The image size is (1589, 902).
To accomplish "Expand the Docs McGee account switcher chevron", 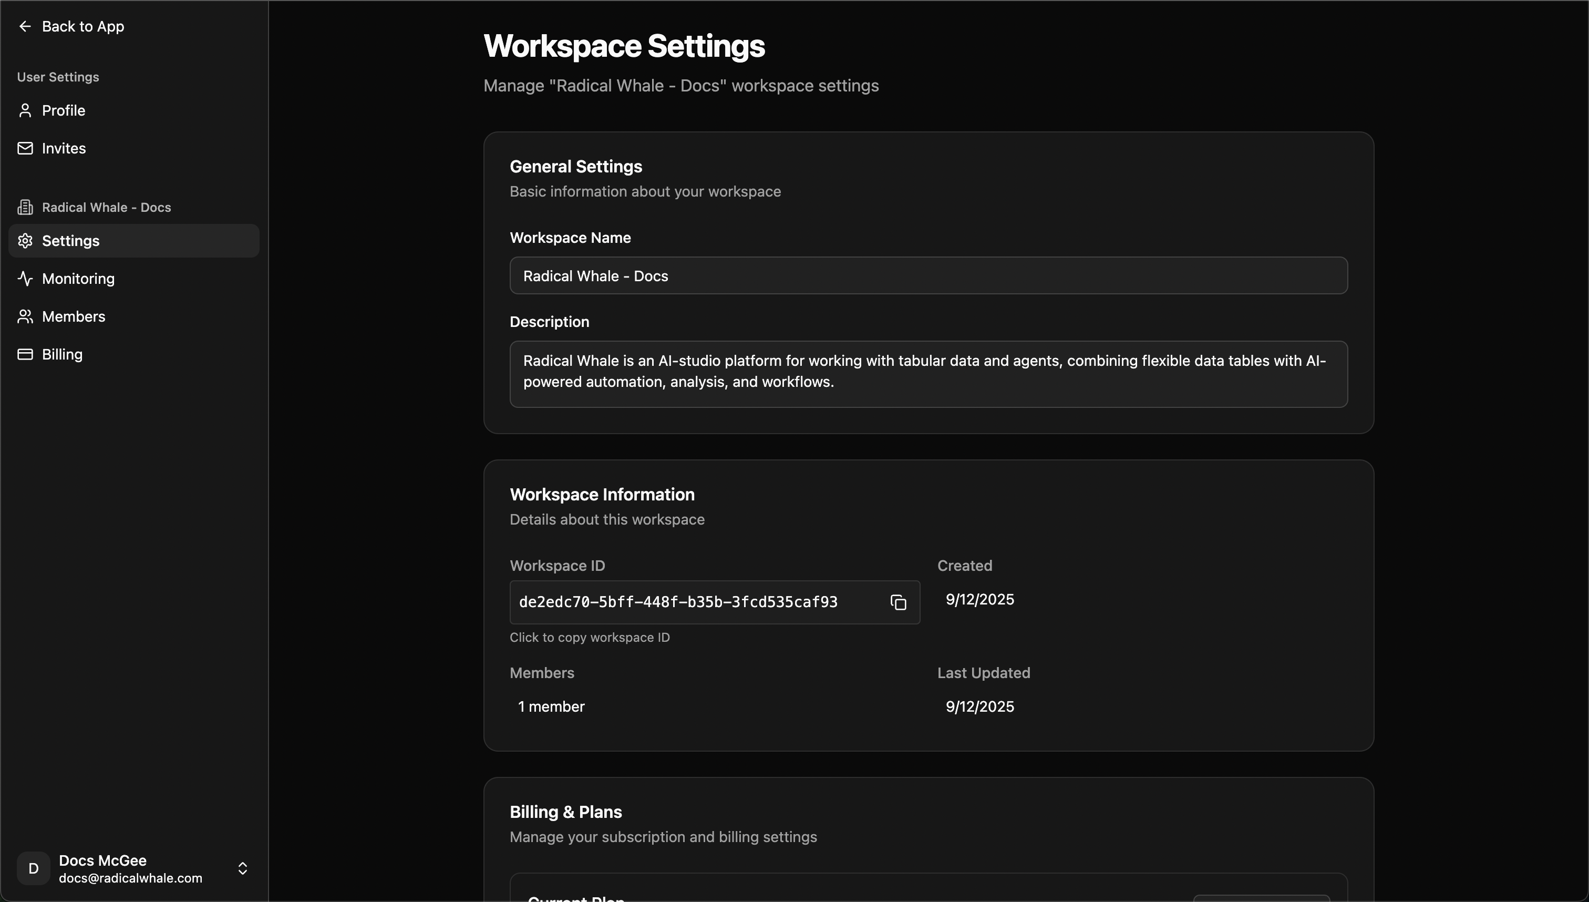I will coord(243,868).
